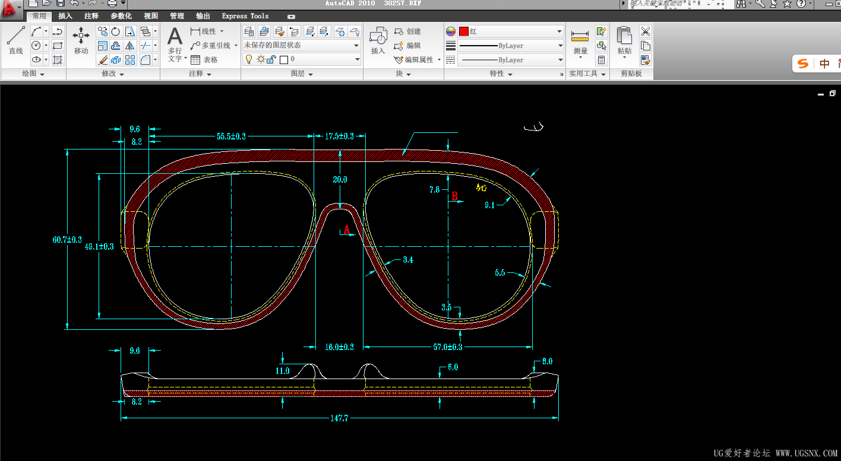The image size is (841, 461).
Task: Open the 视图 ribbon tab
Action: pyautogui.click(x=151, y=16)
